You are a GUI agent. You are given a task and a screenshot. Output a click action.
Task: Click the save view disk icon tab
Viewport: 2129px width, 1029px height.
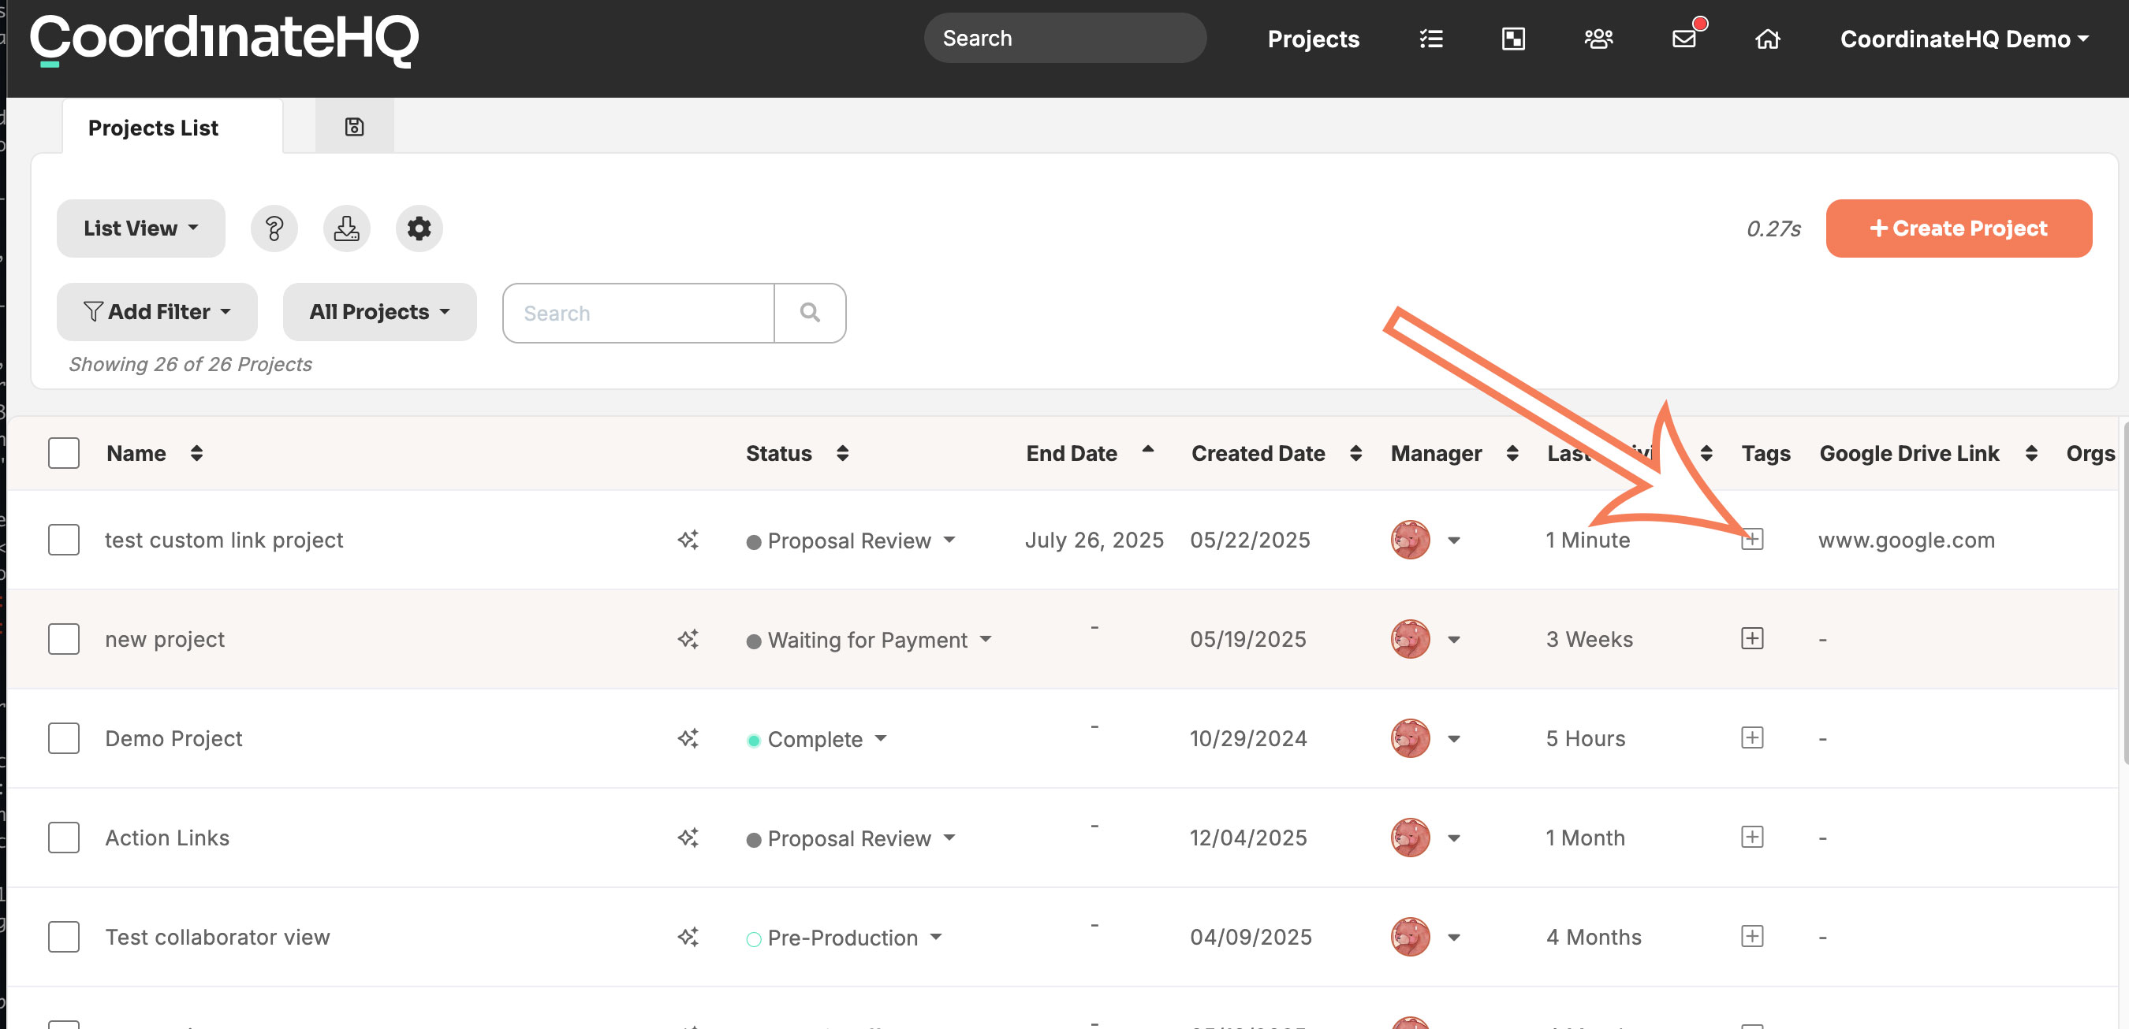point(355,126)
